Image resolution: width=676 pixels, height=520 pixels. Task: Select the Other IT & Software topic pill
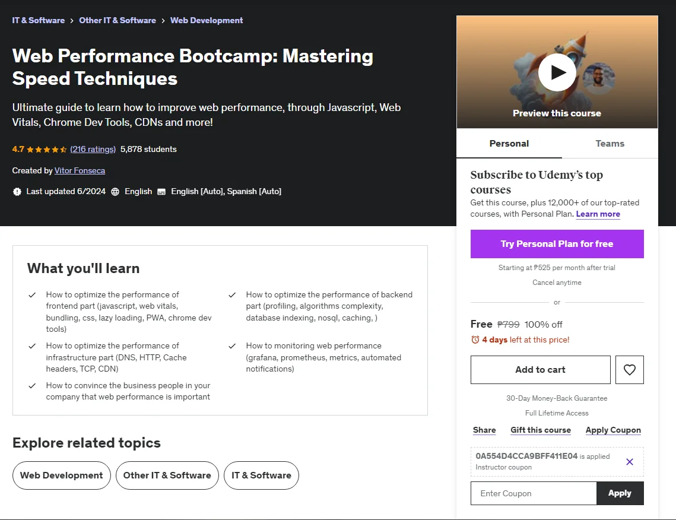pos(167,475)
